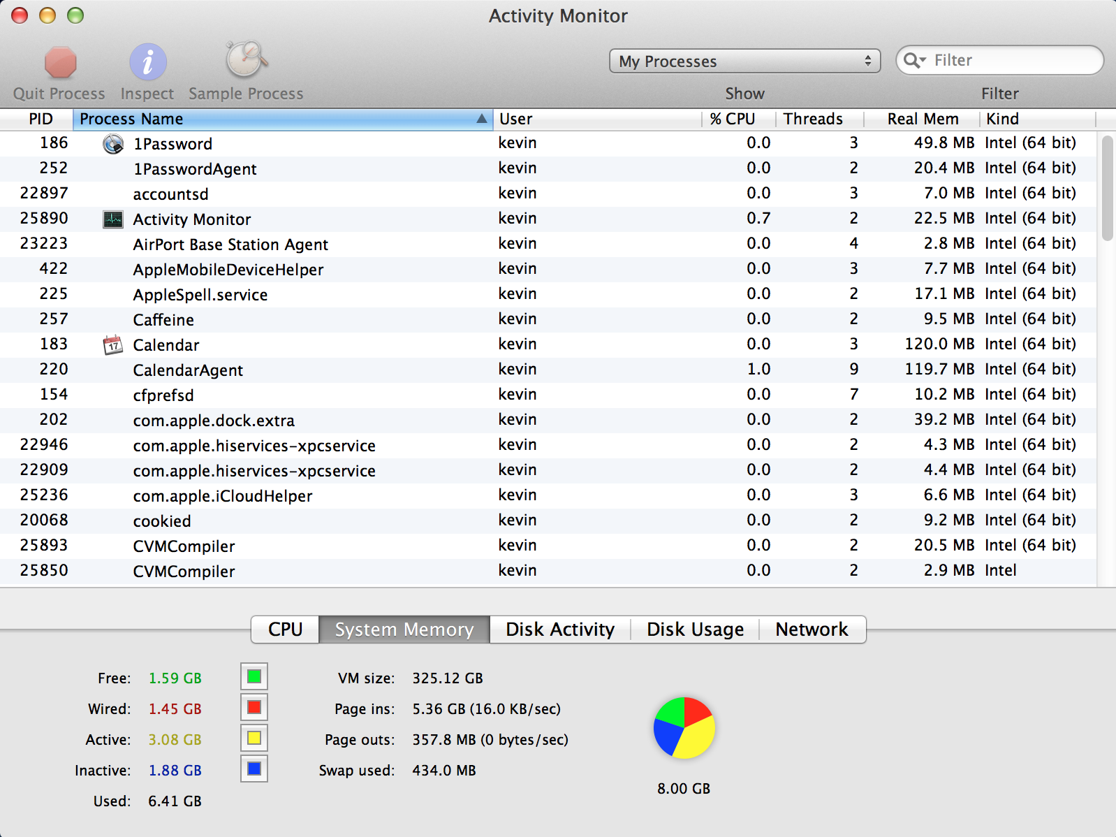This screenshot has height=837, width=1116.
Task: Click the Used memory value 6.41 GB
Action: 175,801
